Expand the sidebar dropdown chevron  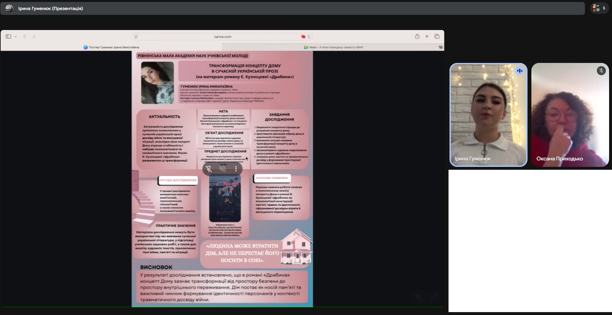[x=15, y=37]
